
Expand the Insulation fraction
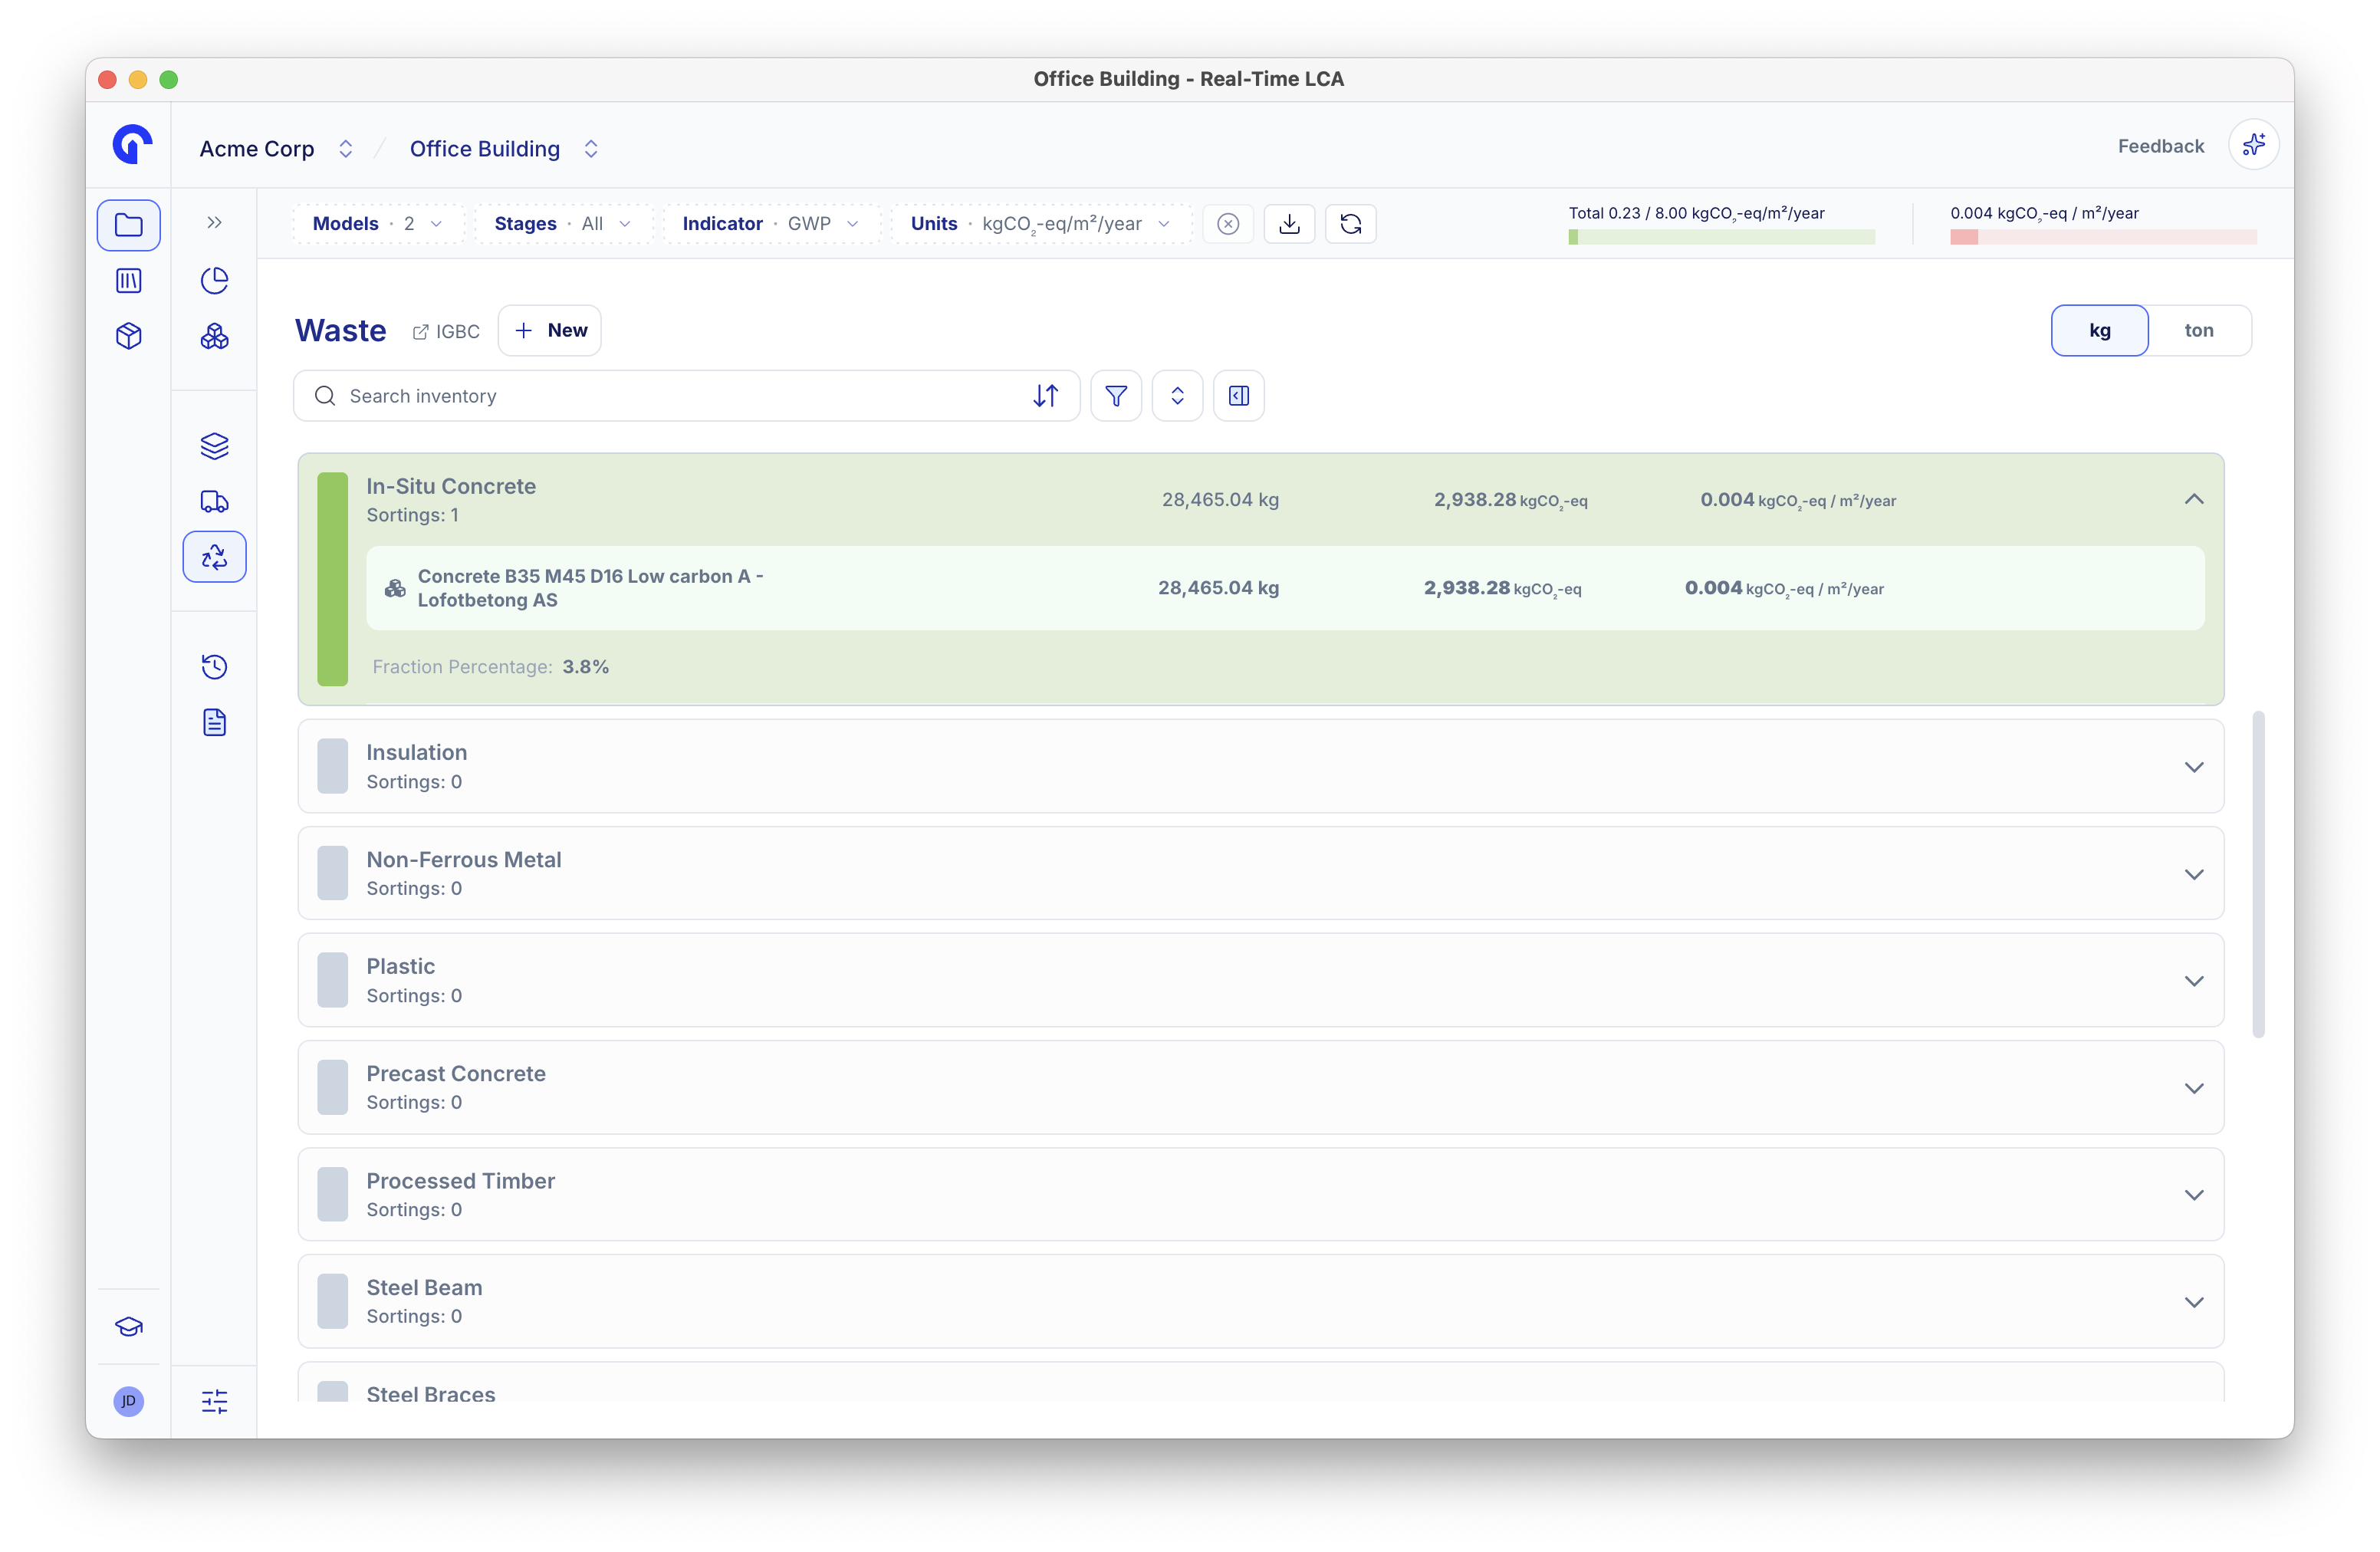tap(2193, 767)
